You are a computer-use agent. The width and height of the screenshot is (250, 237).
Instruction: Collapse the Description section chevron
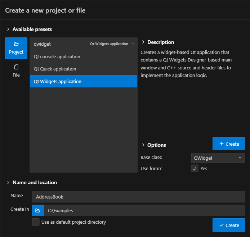click(143, 42)
